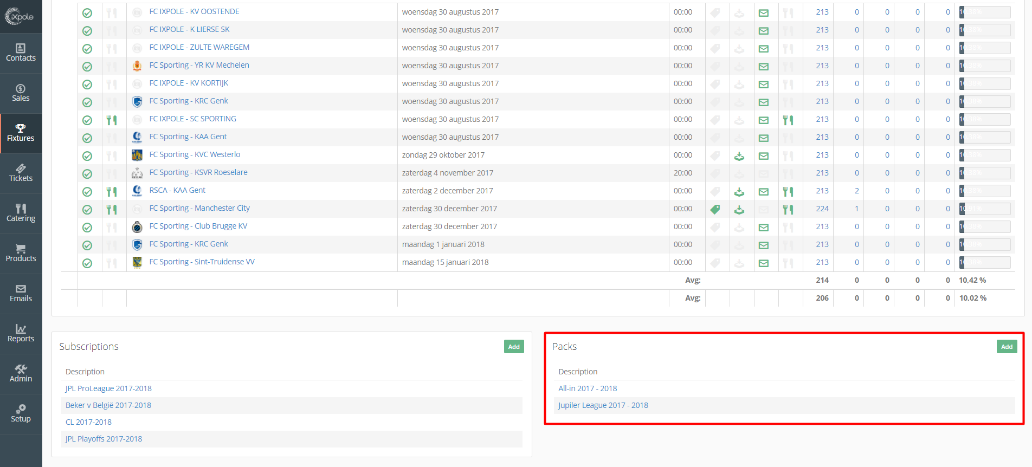
Task: Click email icon for Club Brugge KV fixture
Action: point(764,228)
